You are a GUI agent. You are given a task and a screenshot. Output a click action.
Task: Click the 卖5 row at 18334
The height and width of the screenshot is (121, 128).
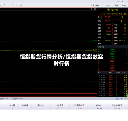pos(113,50)
